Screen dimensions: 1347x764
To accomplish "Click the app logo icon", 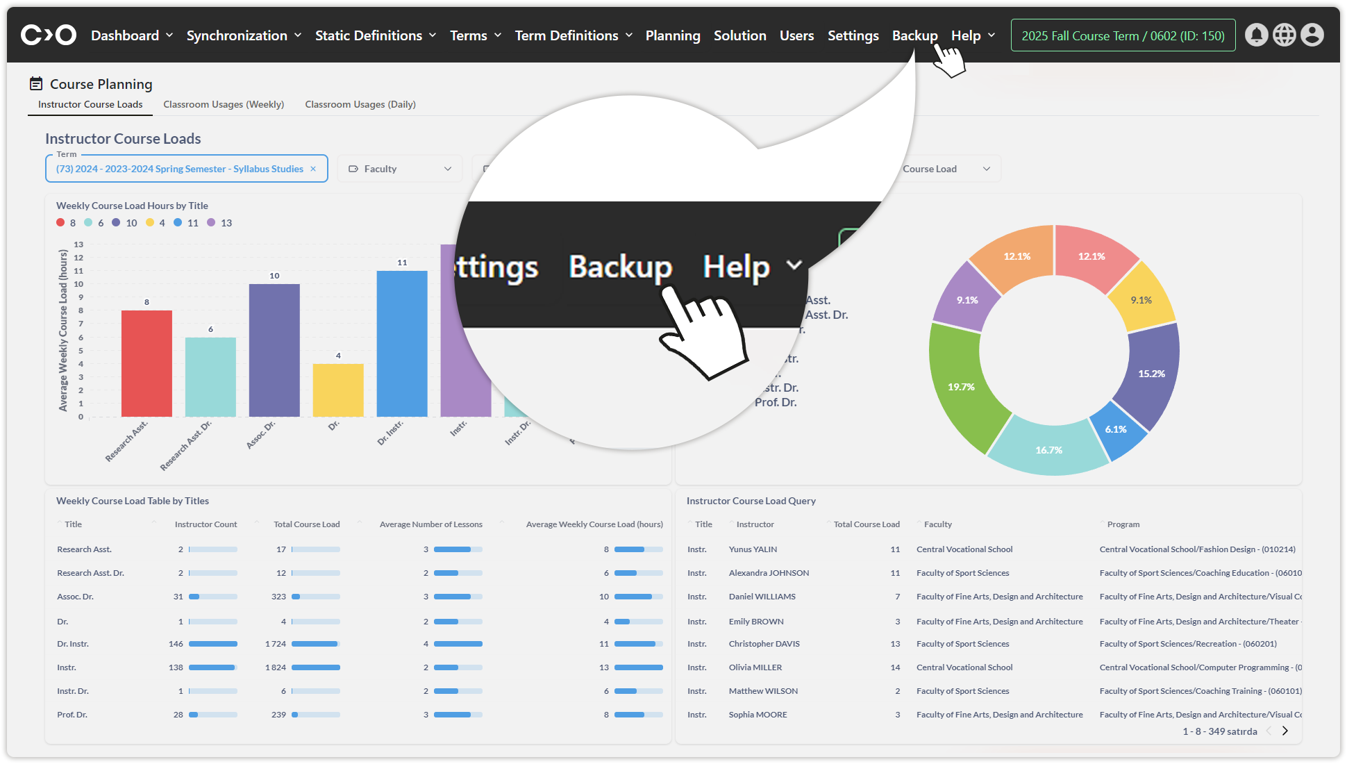I will tap(48, 35).
